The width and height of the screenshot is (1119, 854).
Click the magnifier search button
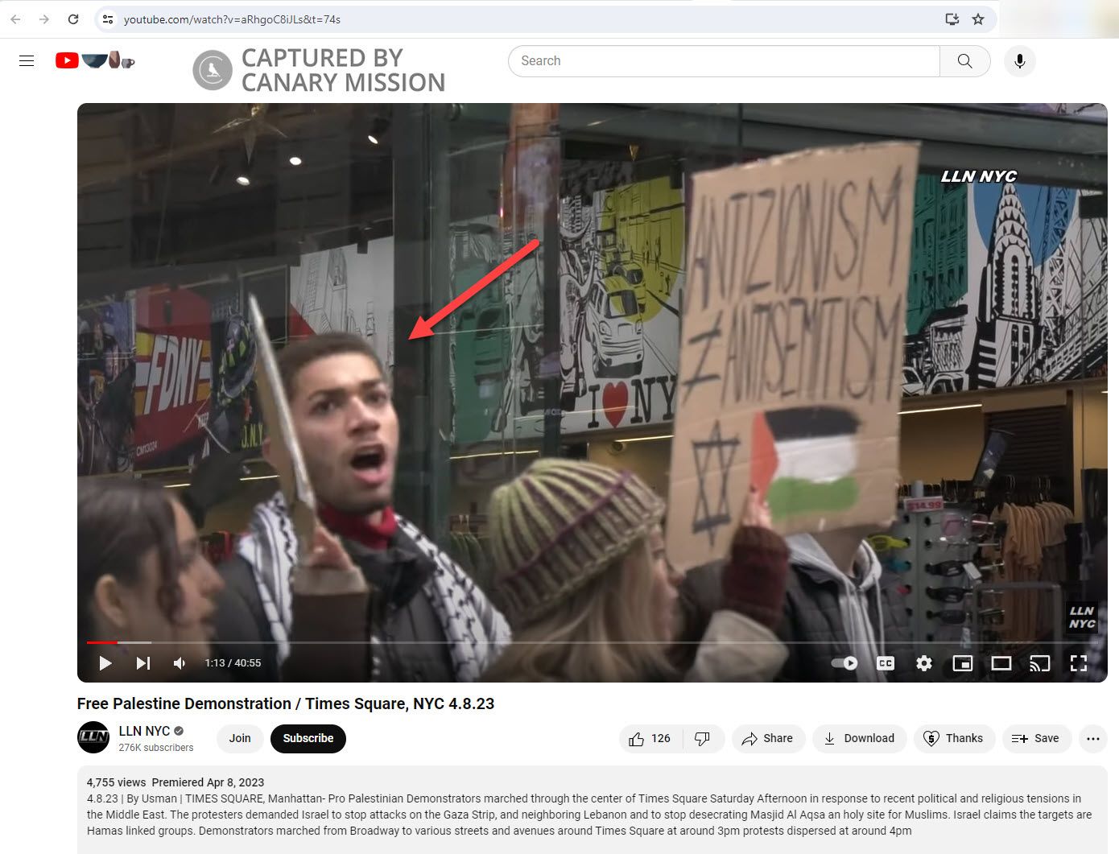click(x=964, y=61)
